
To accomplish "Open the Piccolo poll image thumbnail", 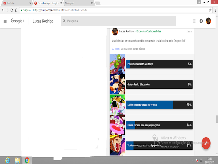I will coord(117,64).
